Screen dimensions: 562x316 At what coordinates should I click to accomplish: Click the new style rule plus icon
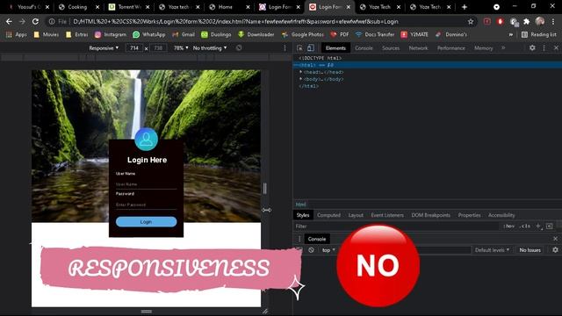coord(538,226)
